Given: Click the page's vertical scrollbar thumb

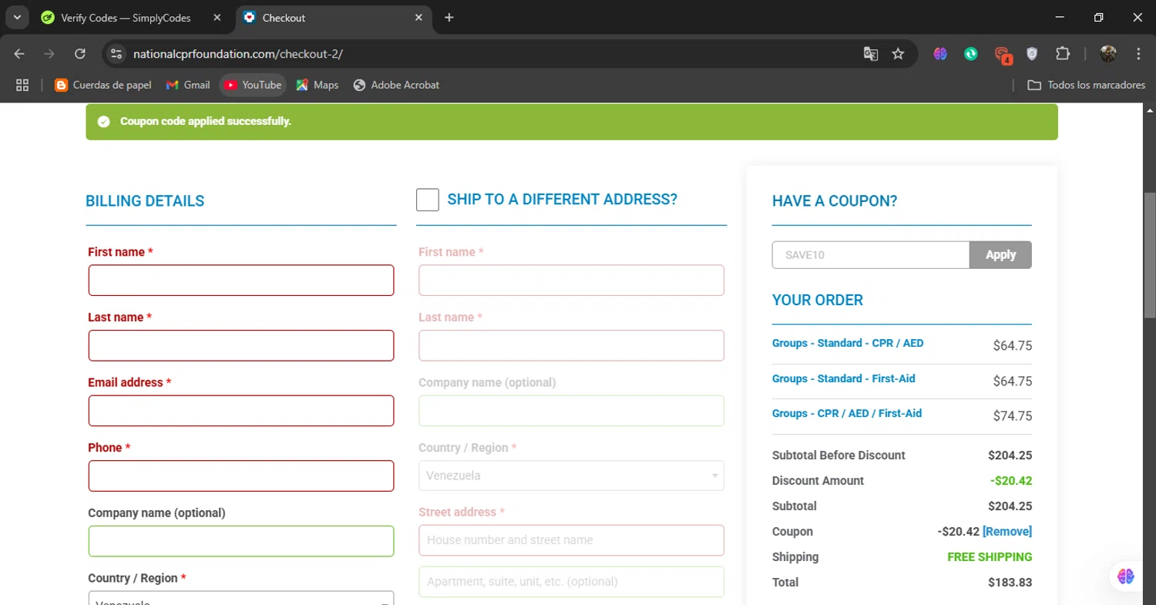Looking at the screenshot, I should tap(1149, 254).
